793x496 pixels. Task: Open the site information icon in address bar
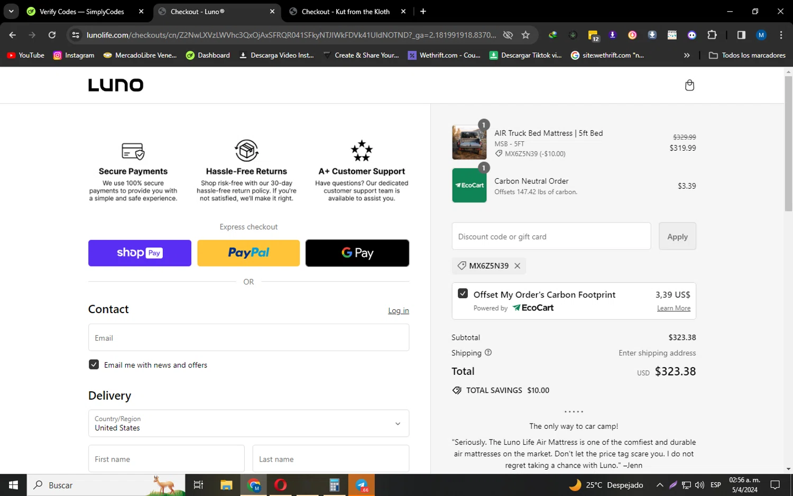point(76,35)
